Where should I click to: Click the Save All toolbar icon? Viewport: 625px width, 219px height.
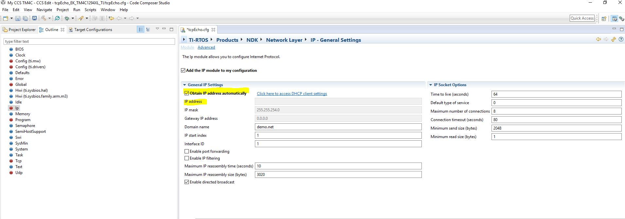click(25, 18)
